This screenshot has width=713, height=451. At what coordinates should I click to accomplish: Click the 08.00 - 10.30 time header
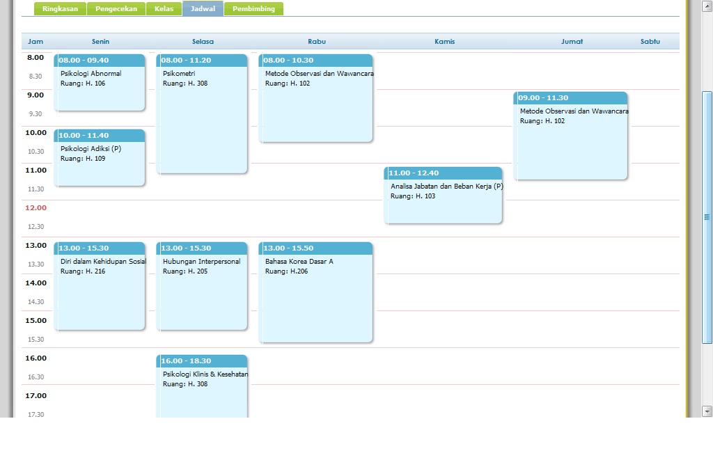point(315,60)
